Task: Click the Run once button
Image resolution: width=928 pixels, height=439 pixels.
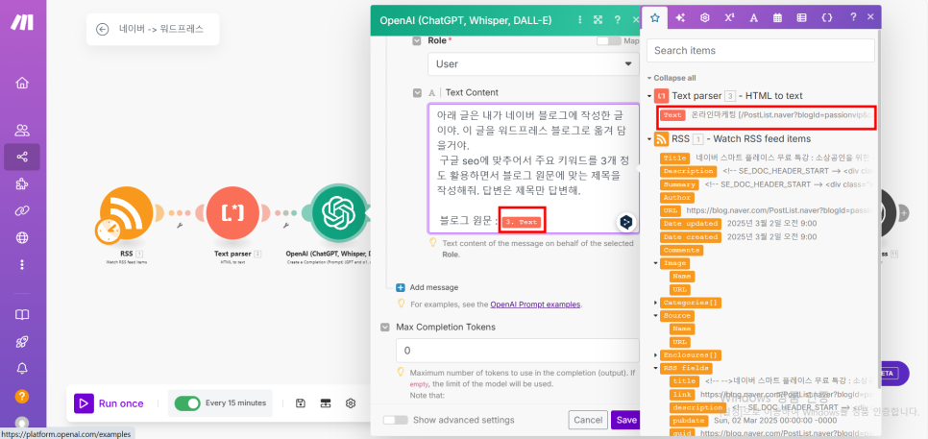Action: coord(110,403)
